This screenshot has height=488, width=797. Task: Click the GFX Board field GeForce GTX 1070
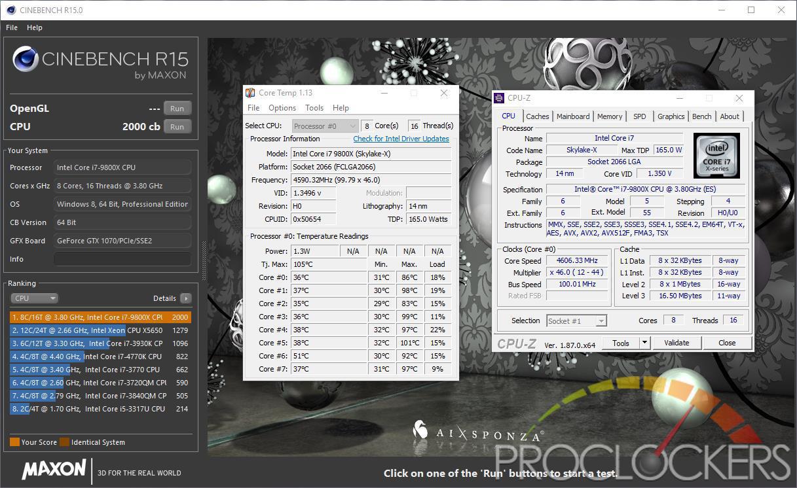point(122,241)
